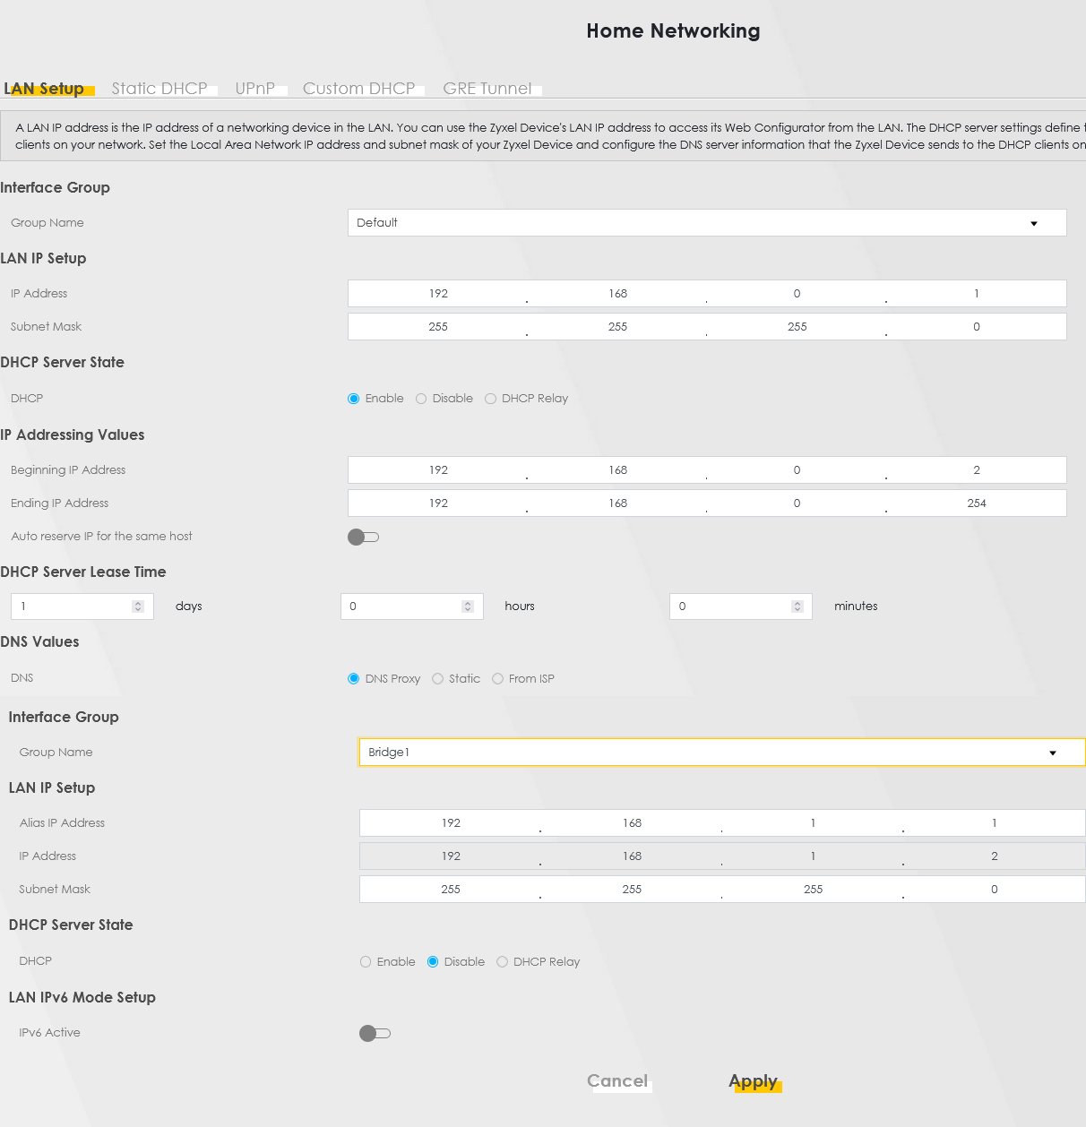Toggle Auto reserve IP for same host
Viewport: 1086px width, 1127px height.
click(x=364, y=538)
